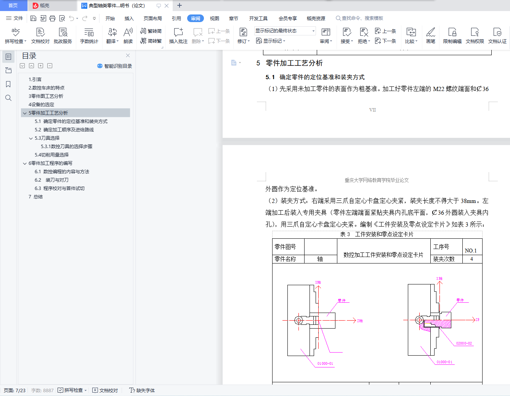Go to the 首页 home tab
The height and width of the screenshot is (396, 510).
point(13,6)
